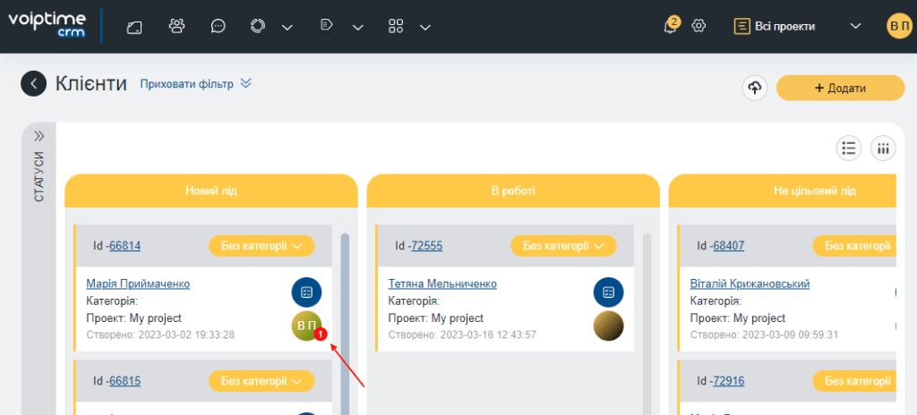The image size is (917, 415).
Task: Click task icon on Марія Приймаченко card
Action: [306, 292]
